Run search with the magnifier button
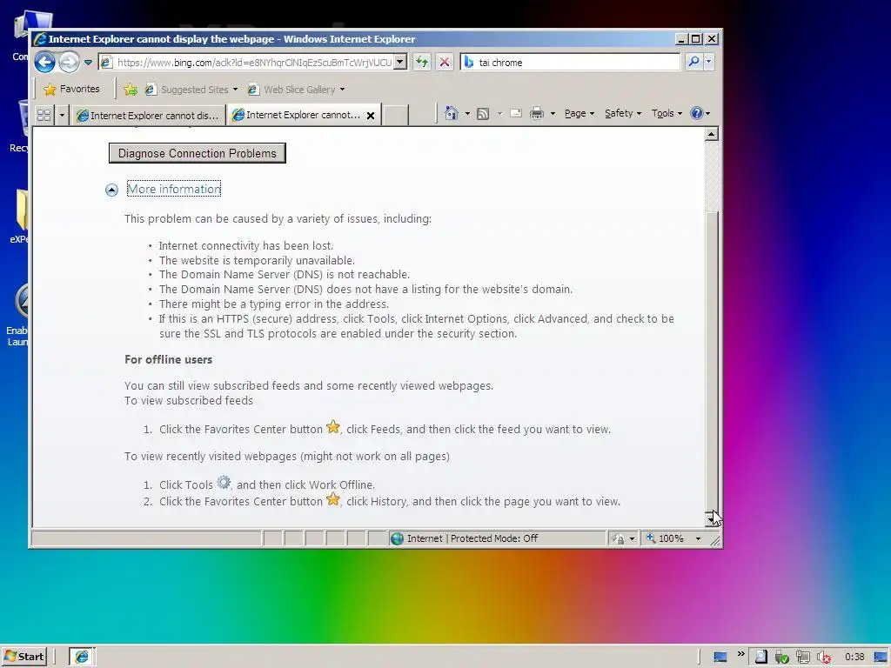Viewport: 891px width, 668px height. pyautogui.click(x=693, y=62)
